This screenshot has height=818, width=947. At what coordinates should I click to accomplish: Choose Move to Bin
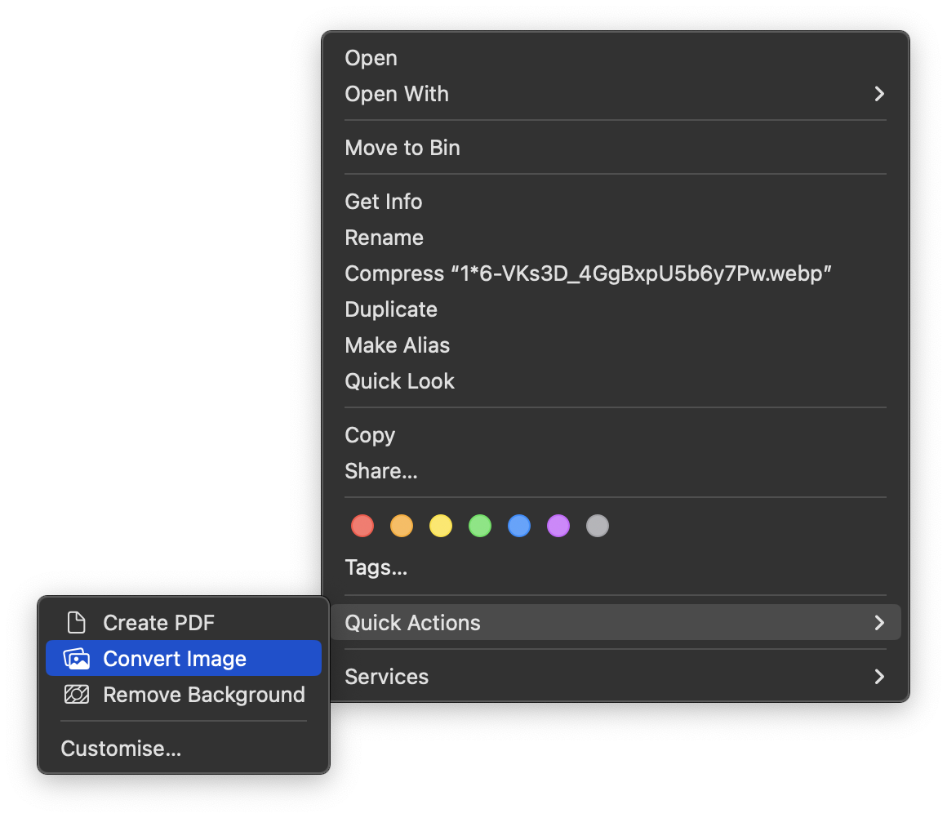[x=402, y=148]
